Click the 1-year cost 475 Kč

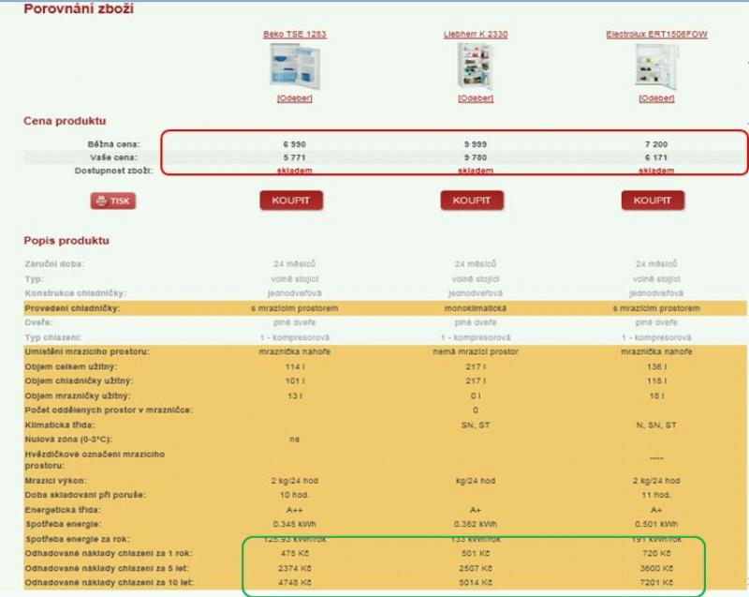pyautogui.click(x=295, y=554)
